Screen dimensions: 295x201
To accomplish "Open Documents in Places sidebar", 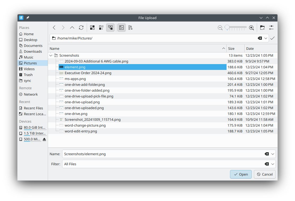I will click(33, 46).
